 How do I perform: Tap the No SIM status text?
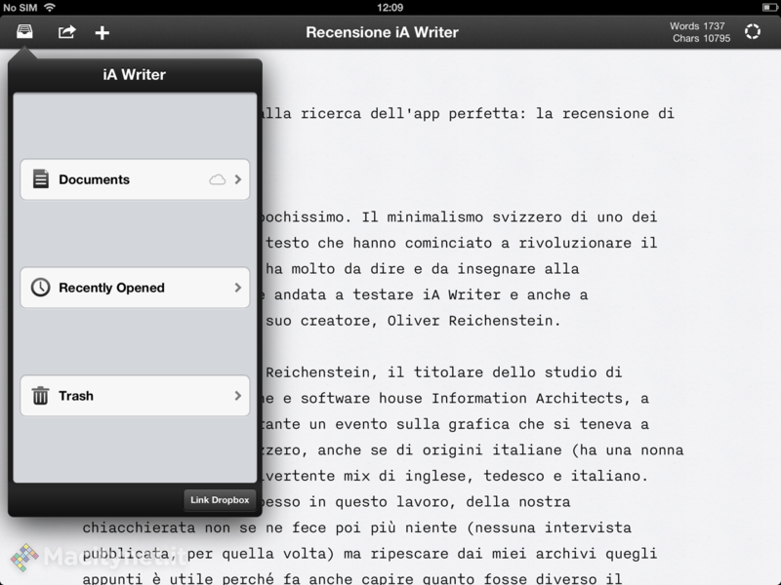pos(21,8)
